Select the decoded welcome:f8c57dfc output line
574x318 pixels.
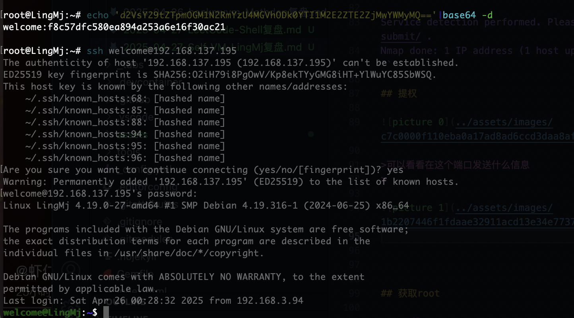coord(114,27)
